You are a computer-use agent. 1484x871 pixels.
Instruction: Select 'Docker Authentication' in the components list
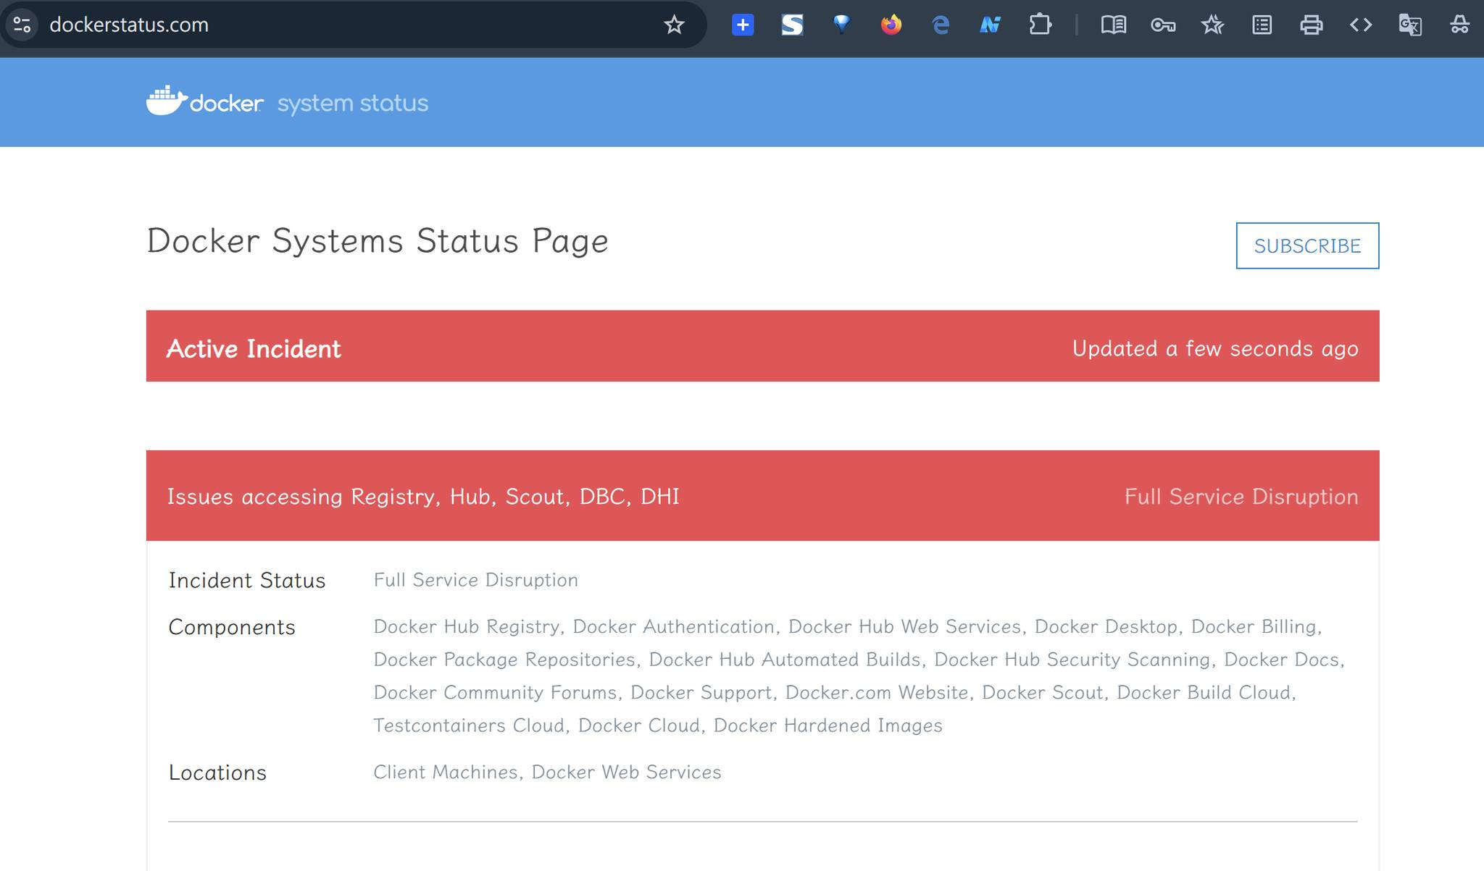coord(674,627)
